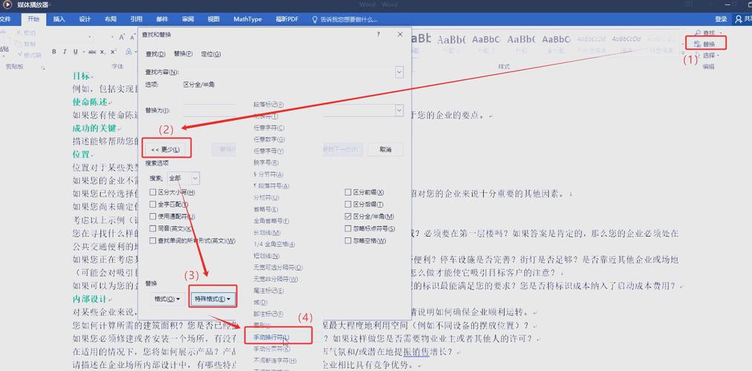Open the 特殊格式(E) dropdown button
Image resolution: width=752 pixels, height=371 pixels.
click(x=213, y=299)
